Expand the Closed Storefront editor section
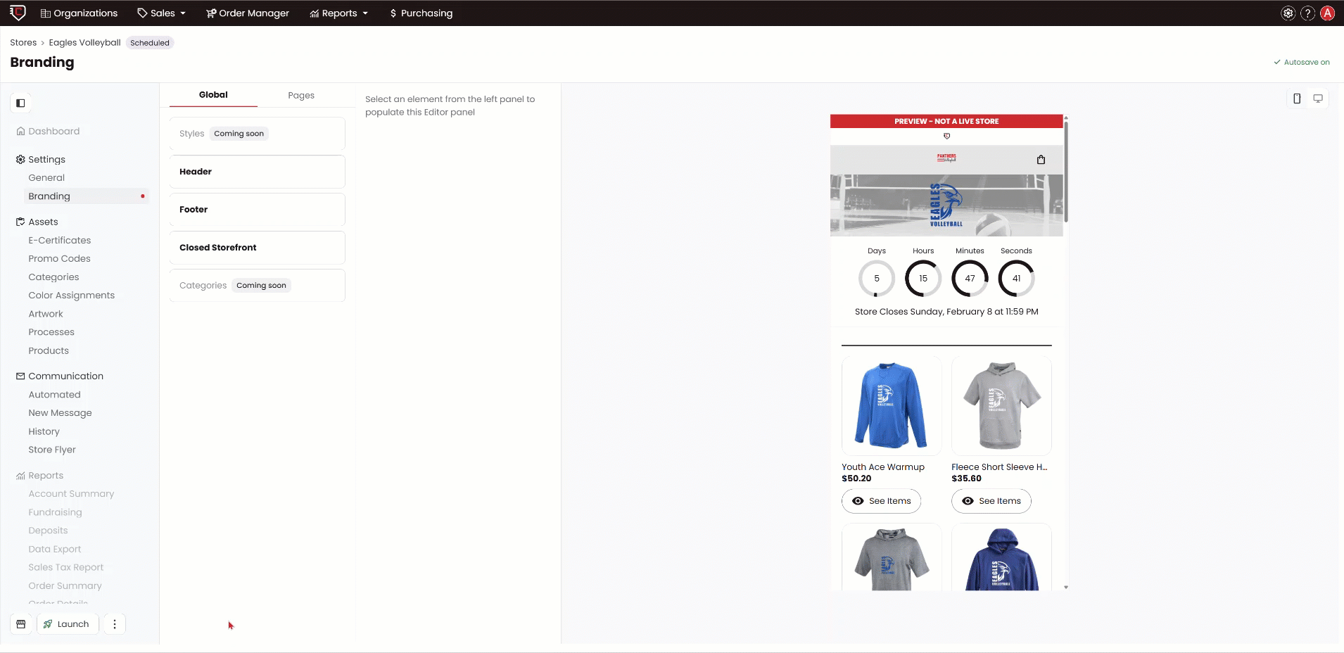The image size is (1344, 653). [x=256, y=247]
